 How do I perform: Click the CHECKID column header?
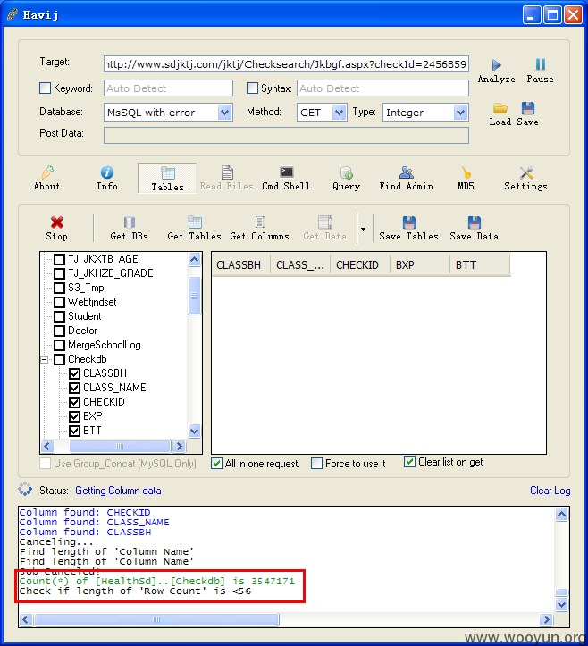360,264
